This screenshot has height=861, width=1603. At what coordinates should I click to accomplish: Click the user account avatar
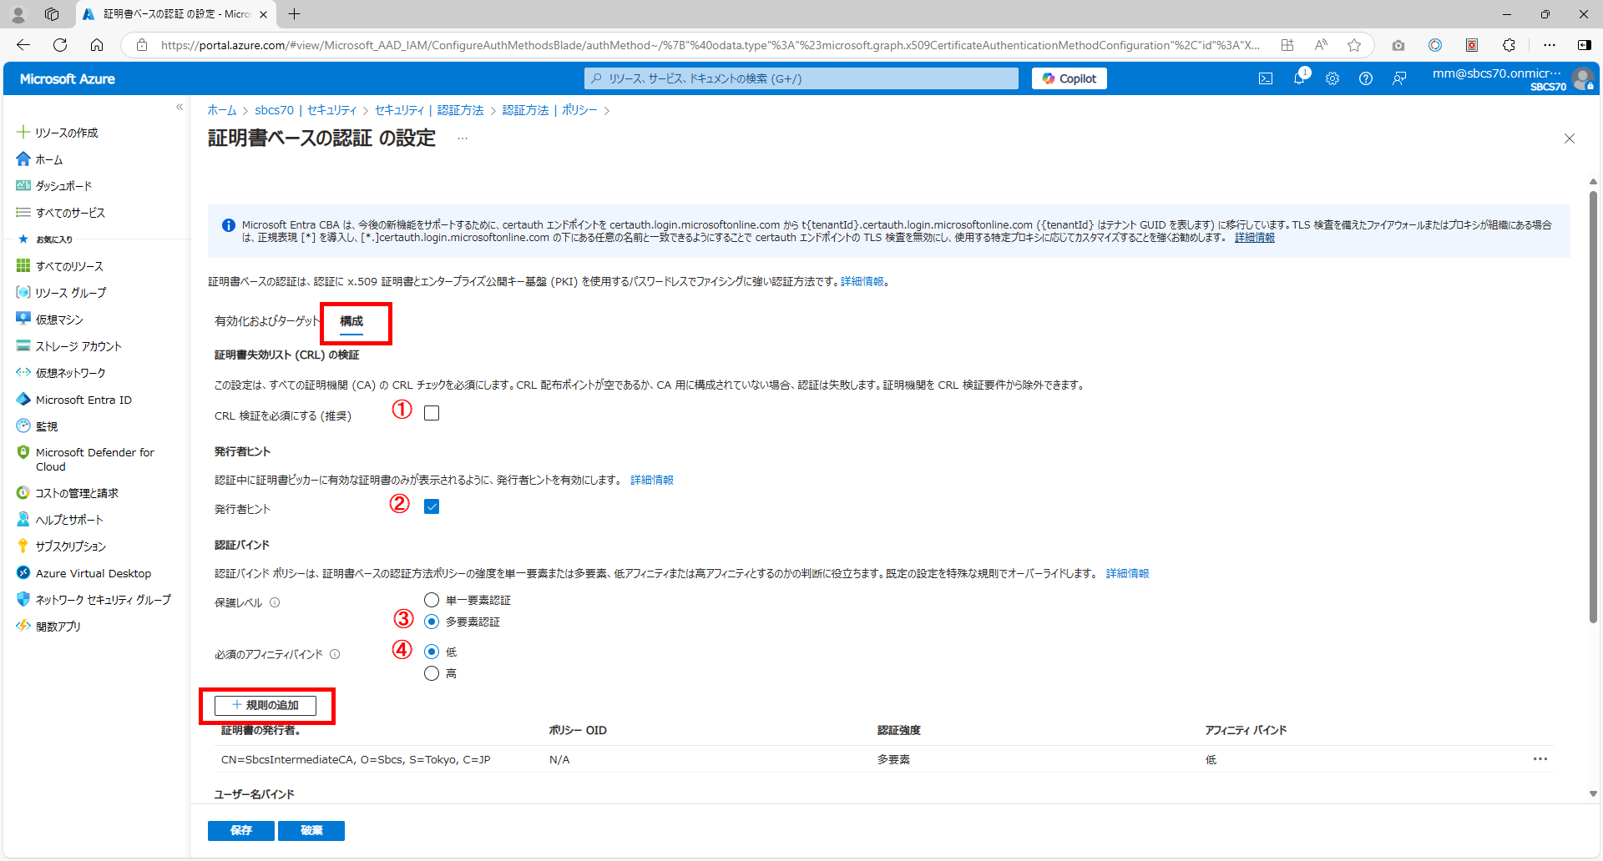(x=1582, y=79)
